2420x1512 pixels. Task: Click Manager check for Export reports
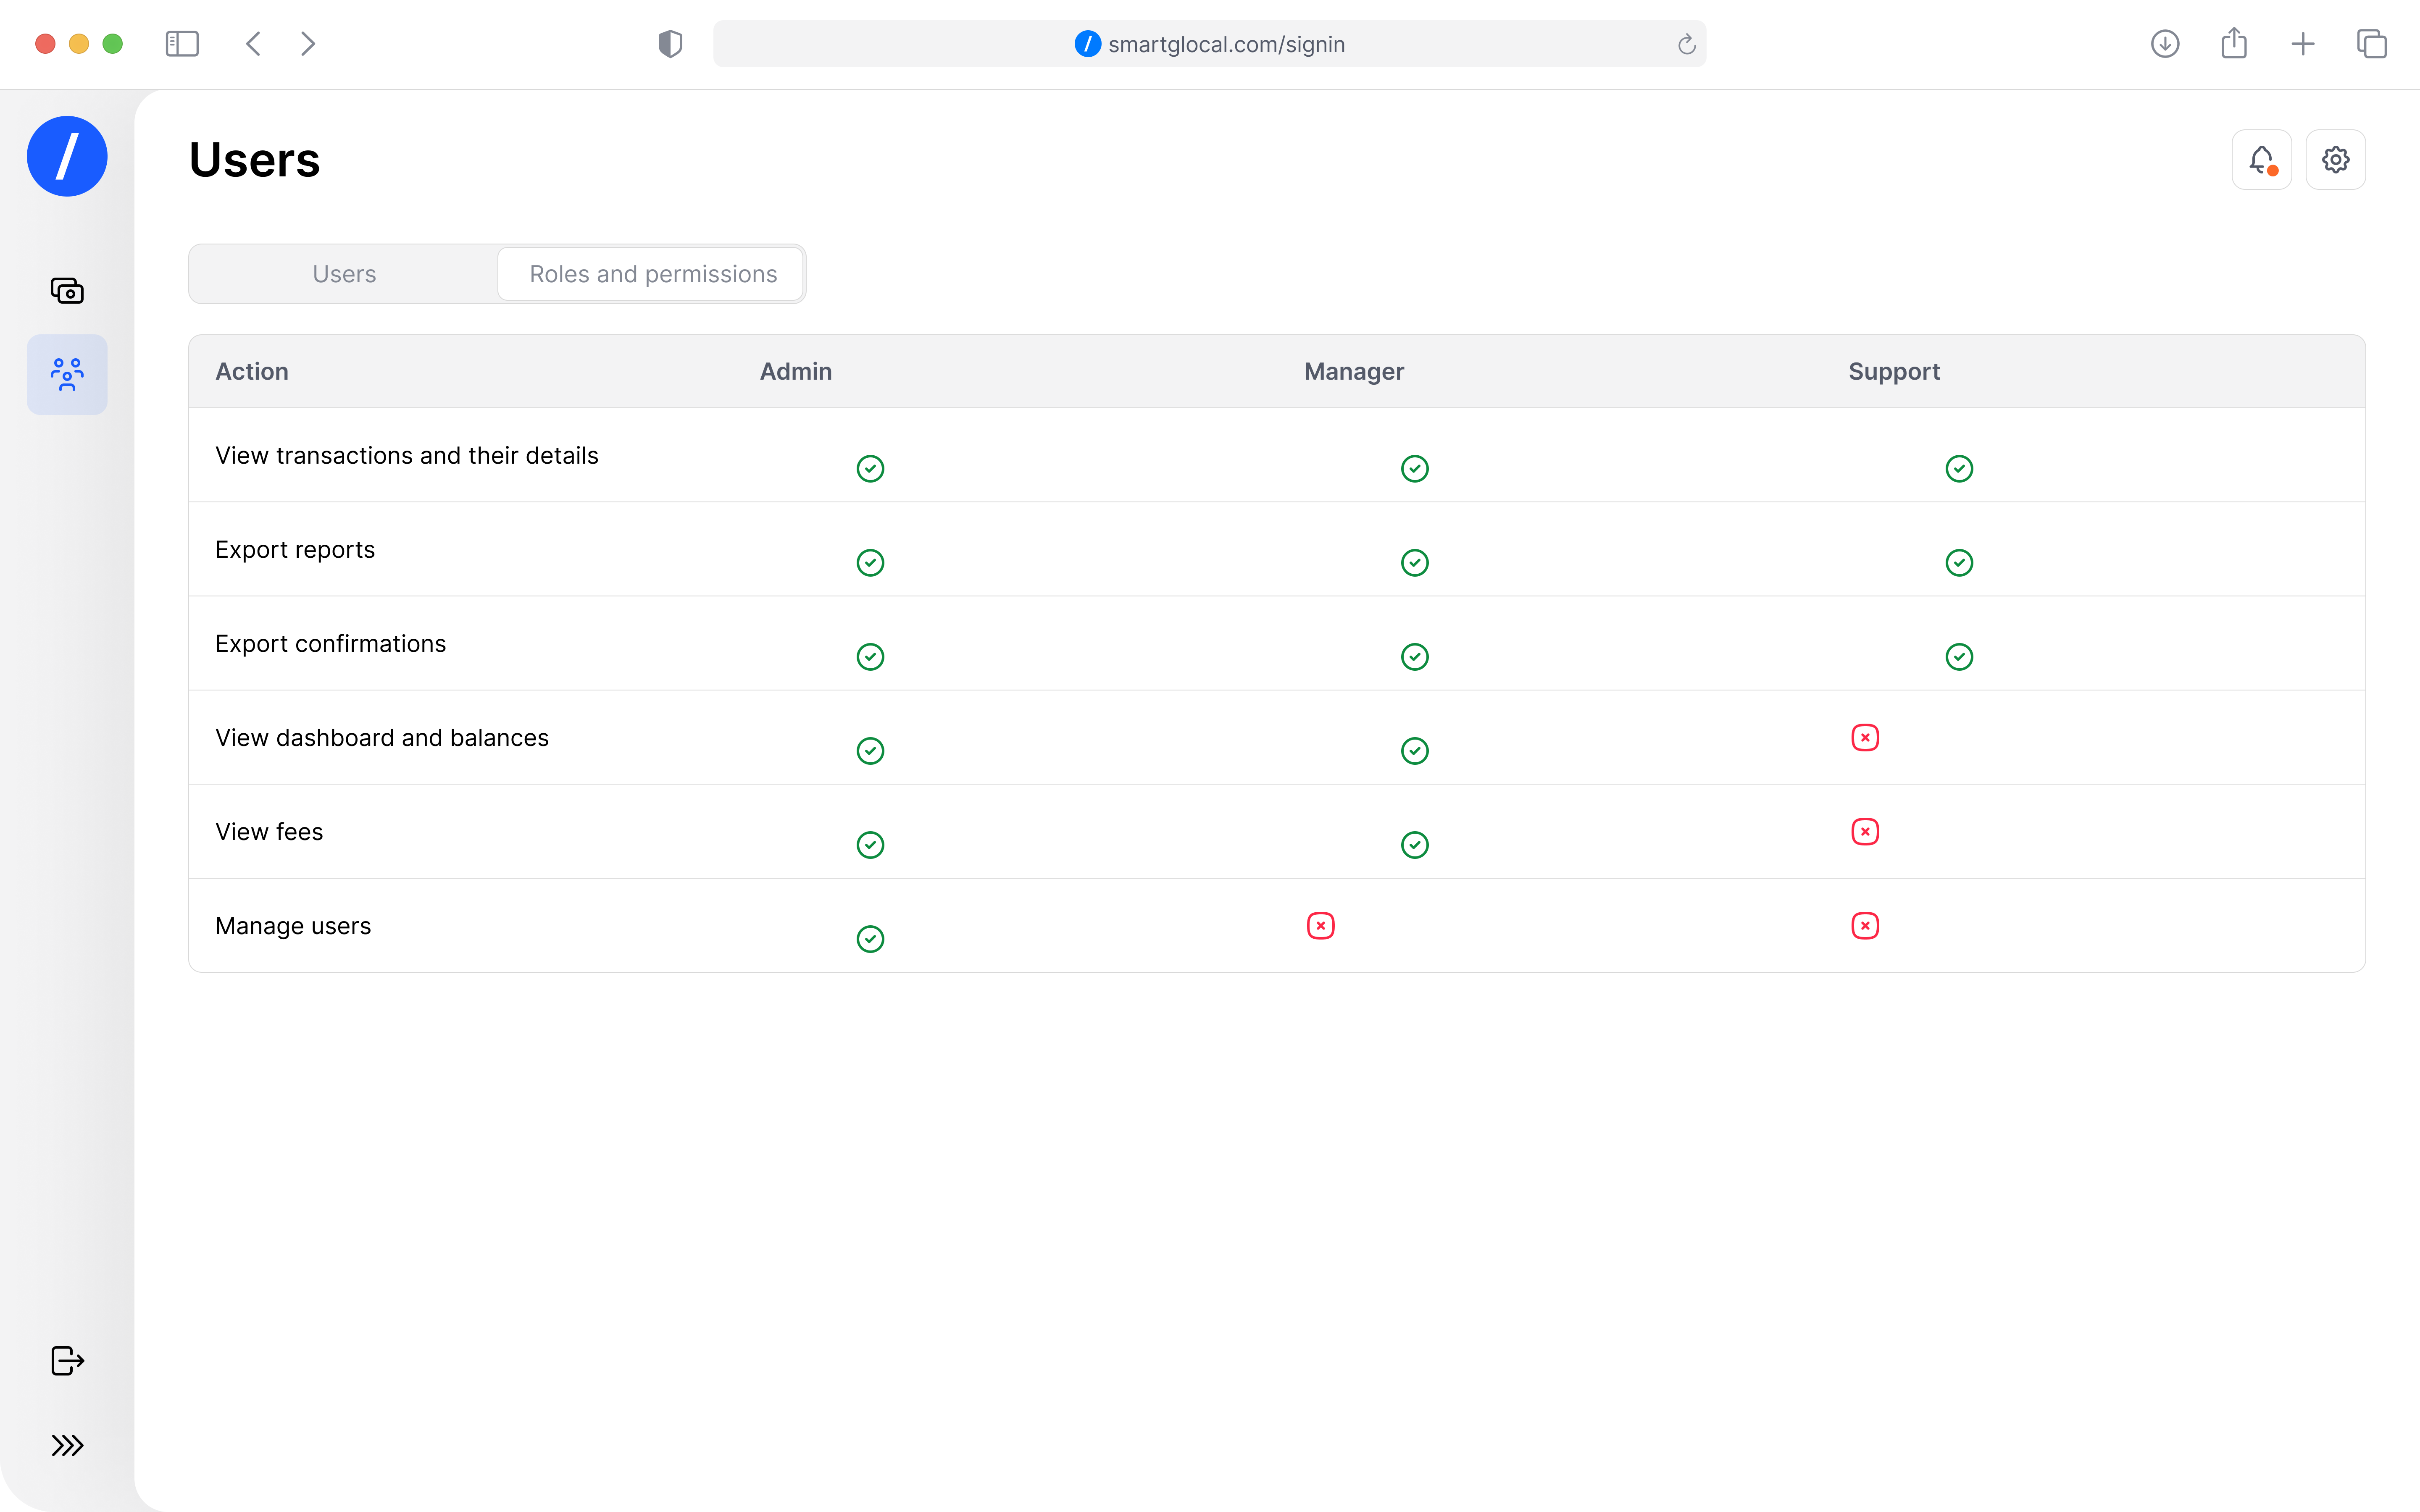pos(1415,563)
